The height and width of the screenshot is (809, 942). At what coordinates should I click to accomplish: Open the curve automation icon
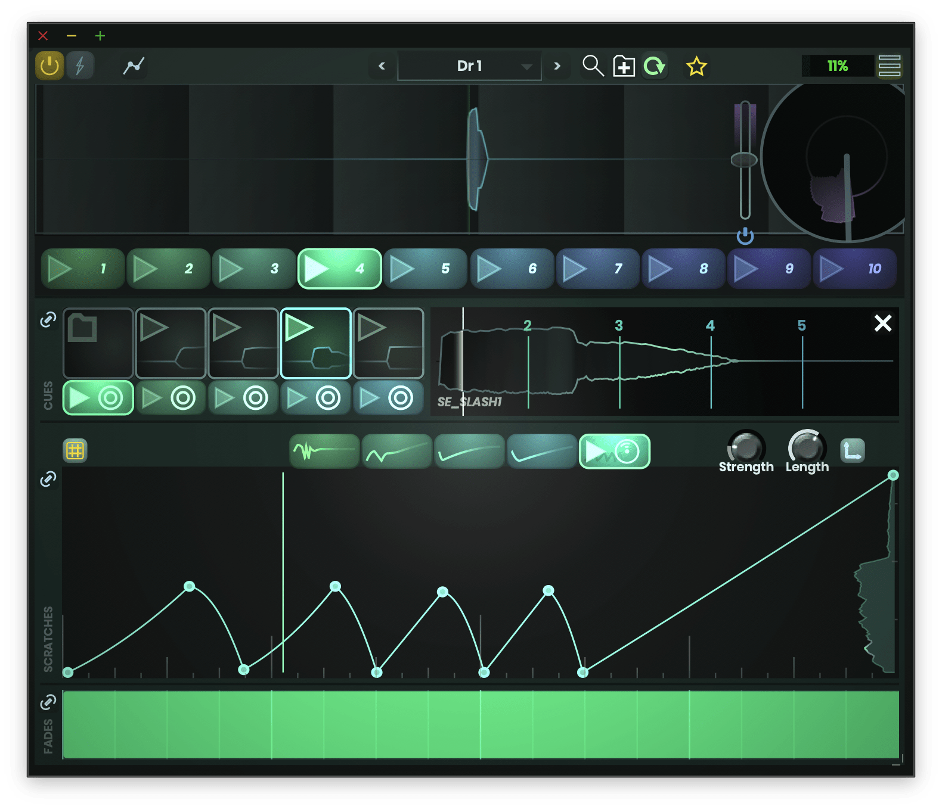134,66
